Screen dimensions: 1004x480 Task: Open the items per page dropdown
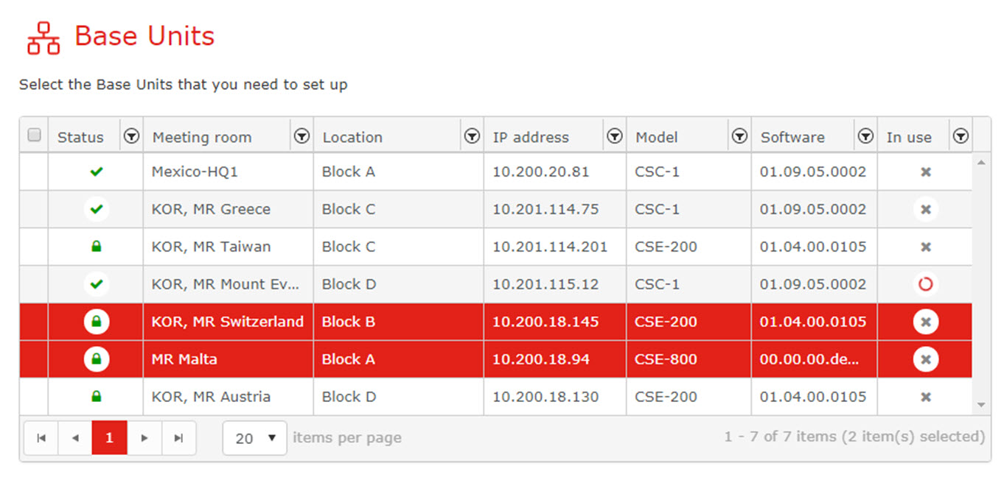coord(254,437)
